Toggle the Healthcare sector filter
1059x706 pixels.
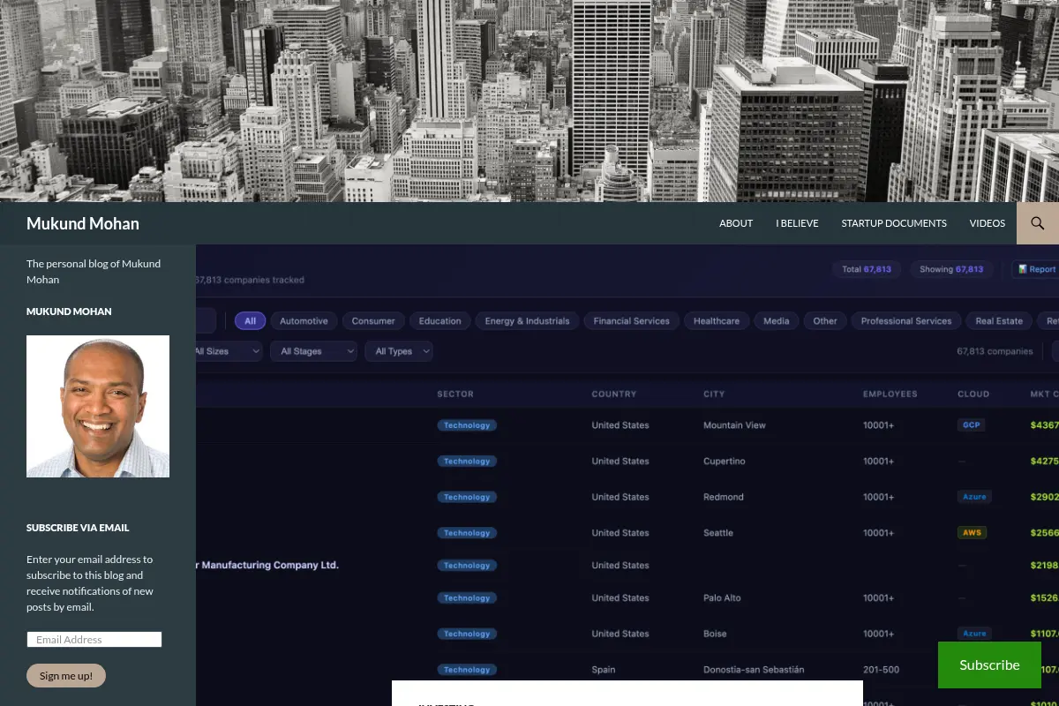click(x=717, y=321)
